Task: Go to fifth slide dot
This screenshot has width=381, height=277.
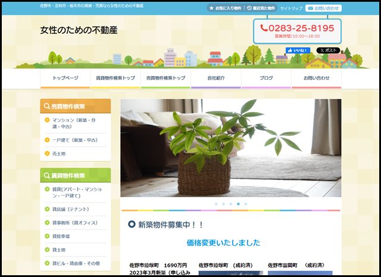Action: tap(246, 204)
